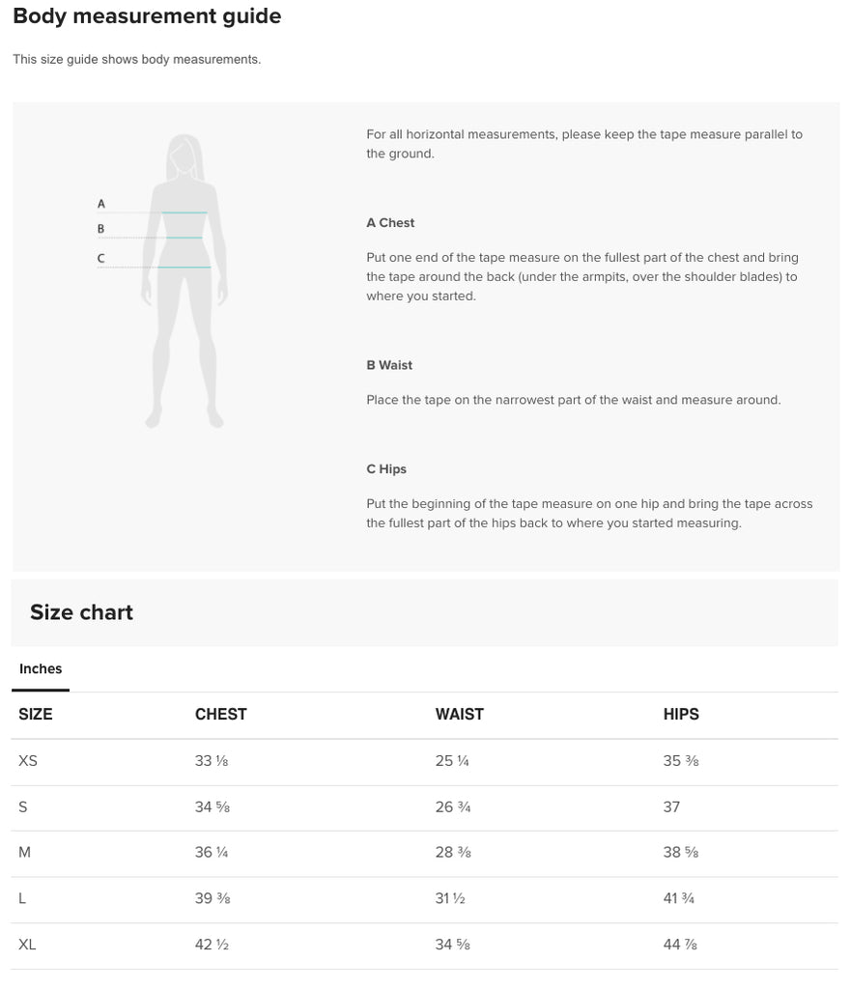Click the XL chest value 42 ½
This screenshot has height=989, width=850.
pyautogui.click(x=212, y=945)
